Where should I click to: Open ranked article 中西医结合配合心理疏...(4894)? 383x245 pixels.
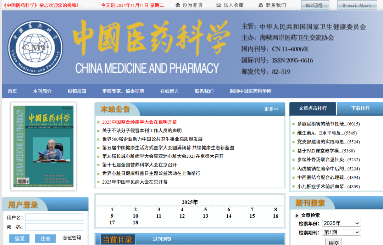(x=328, y=178)
